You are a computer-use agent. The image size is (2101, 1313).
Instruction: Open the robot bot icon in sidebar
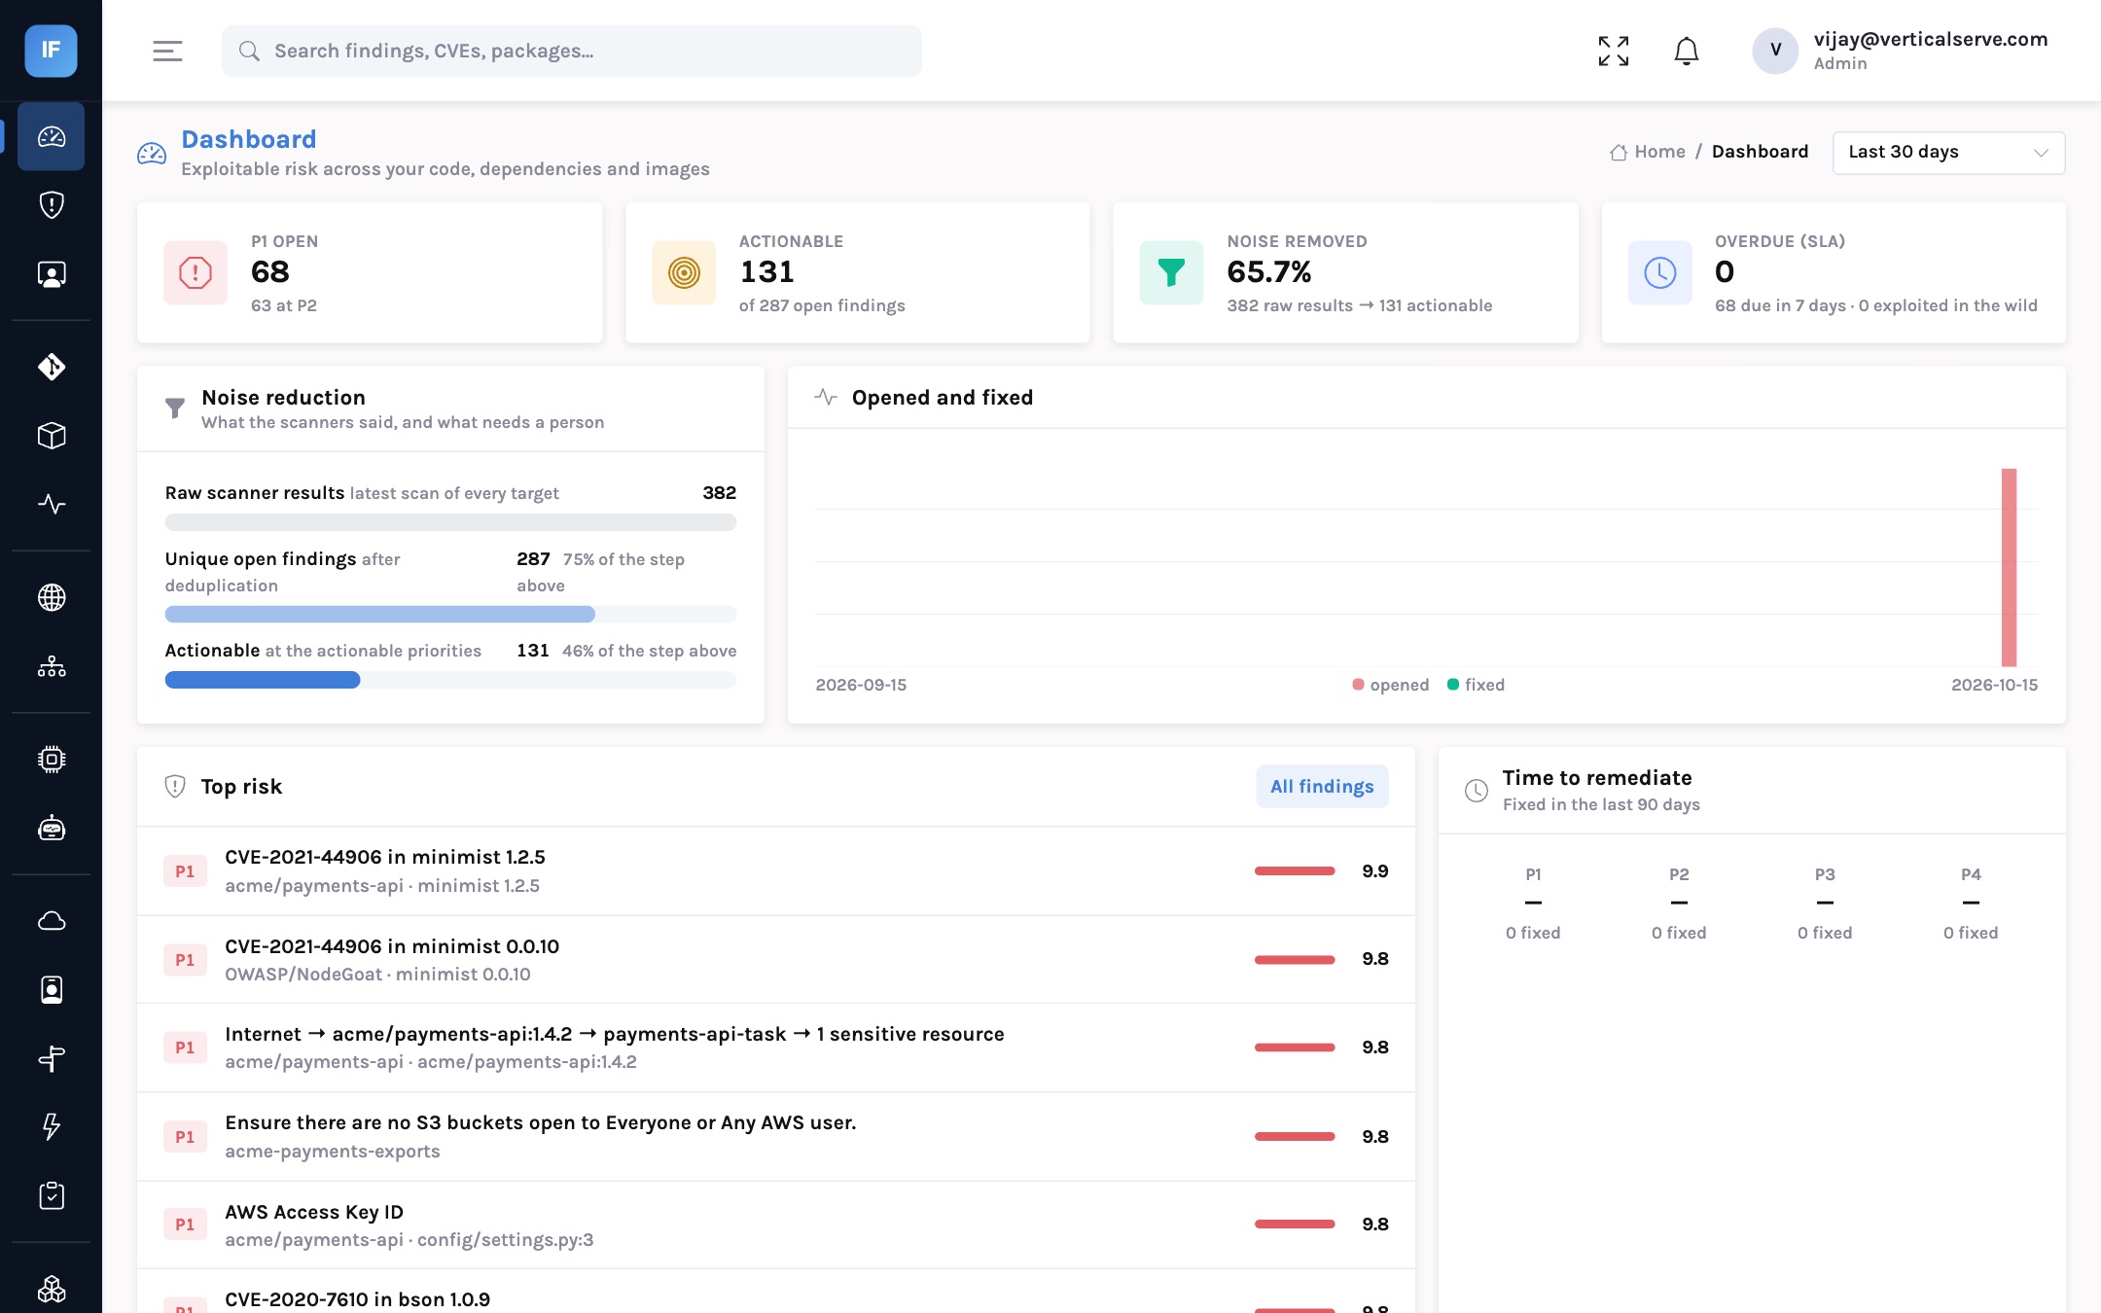click(51, 828)
